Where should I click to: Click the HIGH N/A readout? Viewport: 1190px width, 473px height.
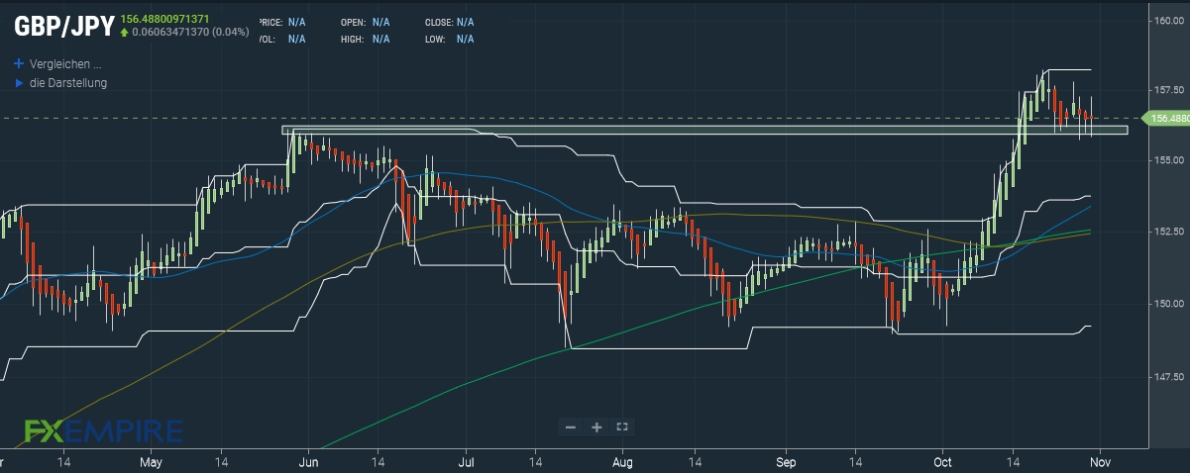(x=366, y=39)
